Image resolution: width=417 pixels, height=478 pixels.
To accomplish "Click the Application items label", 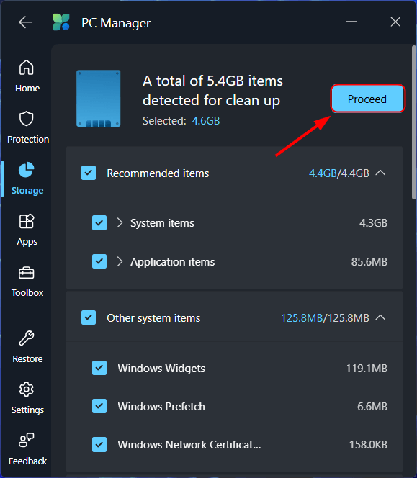I will pos(173,262).
